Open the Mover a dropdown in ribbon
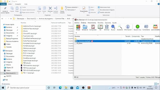The height and width of the screenshot is (90, 160). [39, 10]
